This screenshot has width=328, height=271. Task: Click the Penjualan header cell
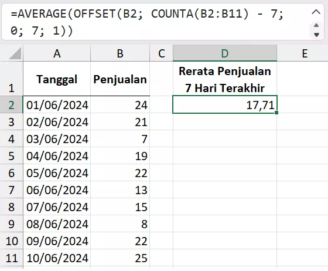click(x=120, y=79)
